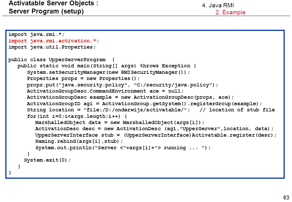The height and width of the screenshot is (202, 292).
Task: Select the System.setSecurityManager code line
Action: click(x=108, y=72)
